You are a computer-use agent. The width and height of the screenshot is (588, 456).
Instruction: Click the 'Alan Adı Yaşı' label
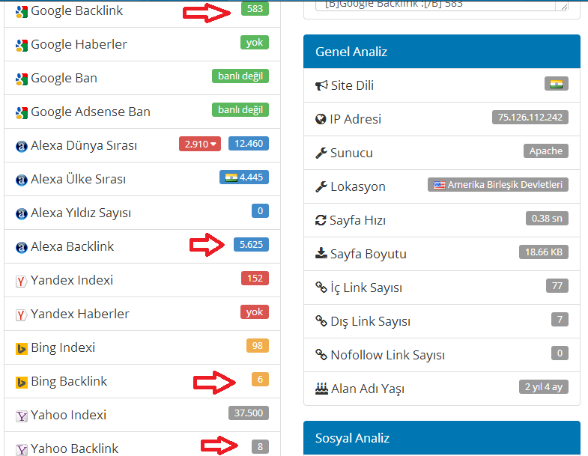[x=368, y=389]
